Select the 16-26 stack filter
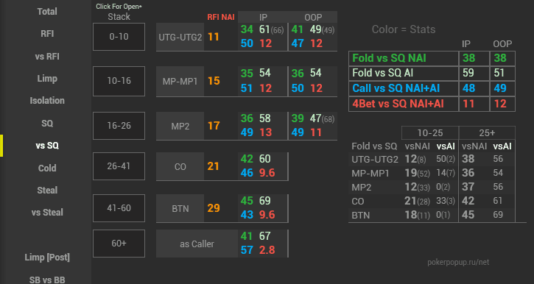534x284 pixels. coord(119,126)
